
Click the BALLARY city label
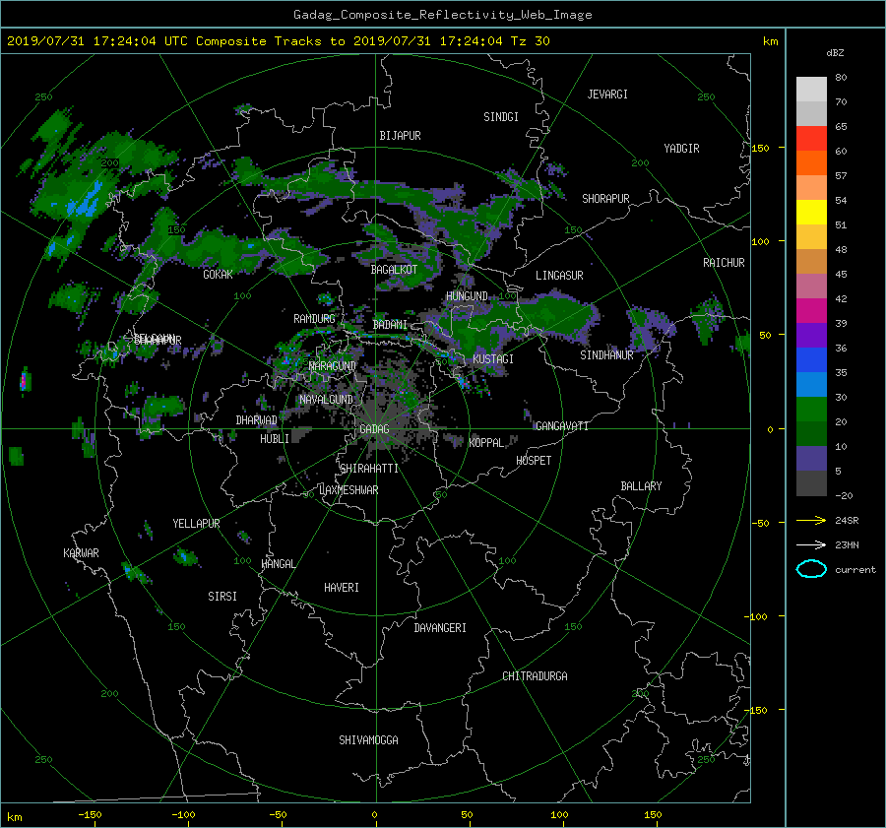pyautogui.click(x=641, y=486)
